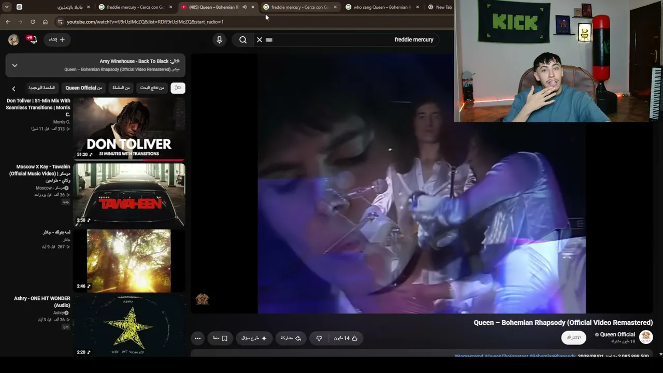Click the Queen crest watermark on the video
This screenshot has height=373, width=663.
pyautogui.click(x=202, y=299)
